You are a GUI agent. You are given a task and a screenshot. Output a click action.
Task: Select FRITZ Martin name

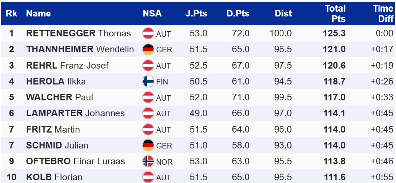point(53,129)
